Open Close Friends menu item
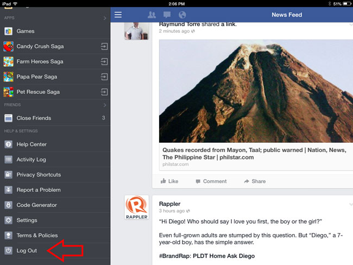This screenshot has height=265, width=353. coord(55,118)
